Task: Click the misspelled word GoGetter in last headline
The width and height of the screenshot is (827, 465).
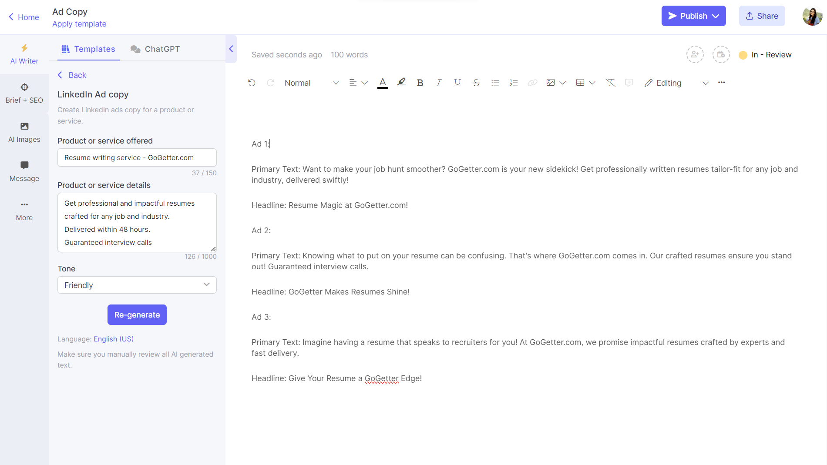Action: point(381,378)
